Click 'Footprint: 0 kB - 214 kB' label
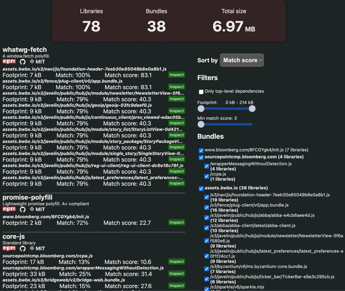This screenshot has width=345, height=291. point(225,103)
